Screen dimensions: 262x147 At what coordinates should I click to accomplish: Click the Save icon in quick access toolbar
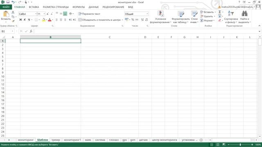(x=8, y=2)
